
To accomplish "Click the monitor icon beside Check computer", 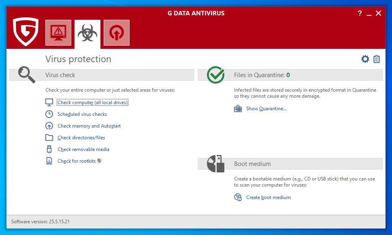I will click(x=49, y=102).
